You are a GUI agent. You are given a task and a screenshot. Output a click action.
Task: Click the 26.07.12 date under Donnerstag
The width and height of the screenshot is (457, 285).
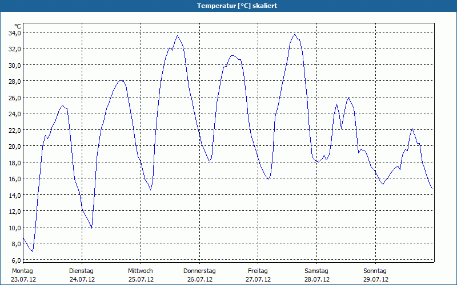200,279
